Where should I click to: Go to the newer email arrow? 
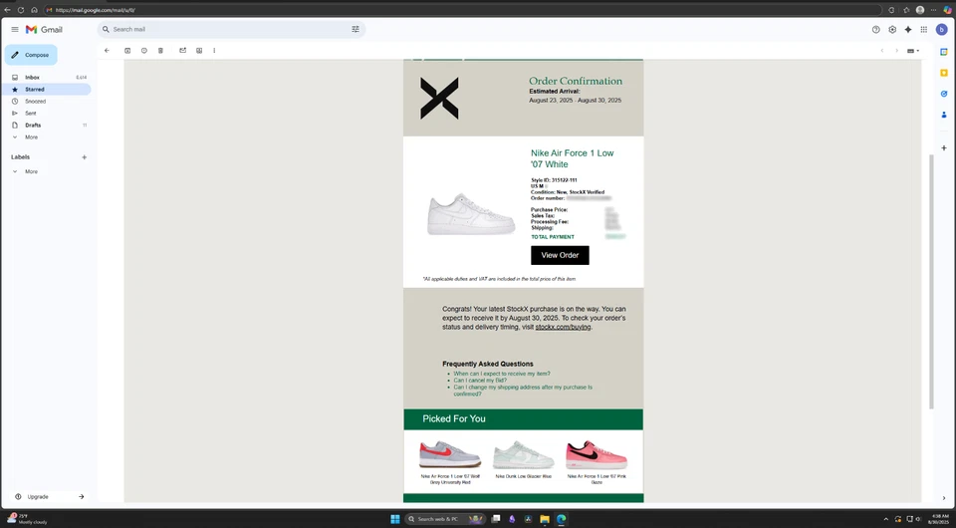[881, 51]
